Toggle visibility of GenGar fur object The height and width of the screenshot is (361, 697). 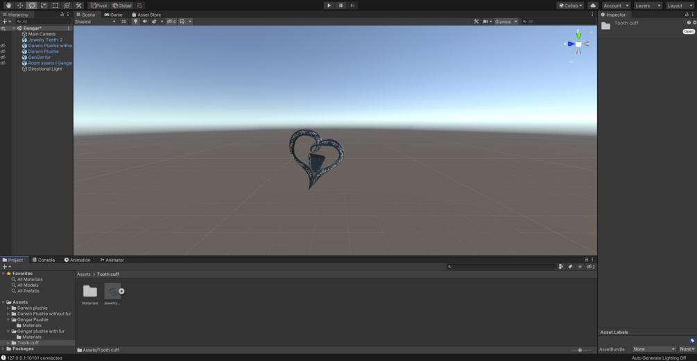pos(3,58)
